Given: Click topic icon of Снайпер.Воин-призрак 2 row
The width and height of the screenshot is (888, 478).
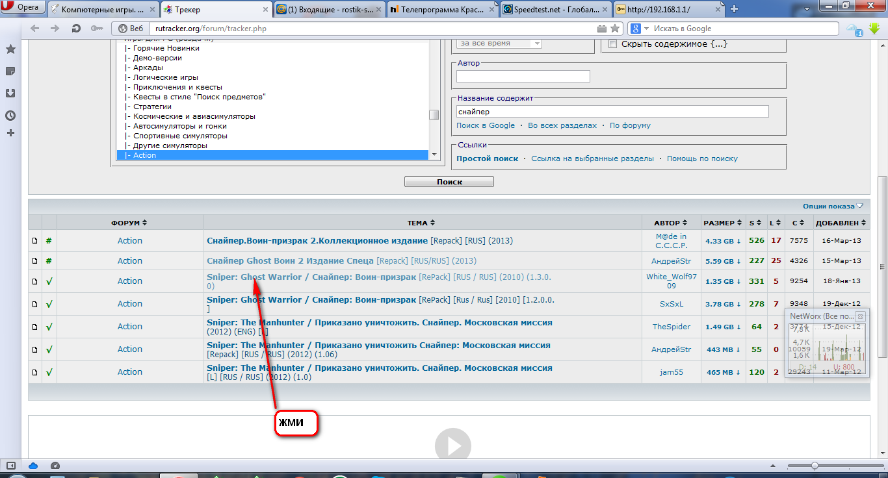Looking at the screenshot, I should tap(35, 241).
